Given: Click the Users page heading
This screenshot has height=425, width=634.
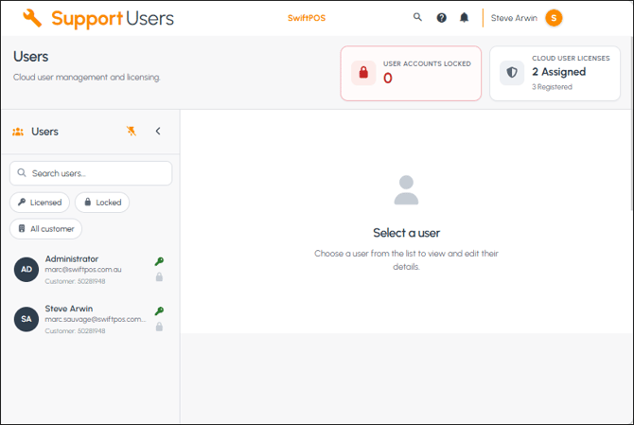Looking at the screenshot, I should point(30,57).
